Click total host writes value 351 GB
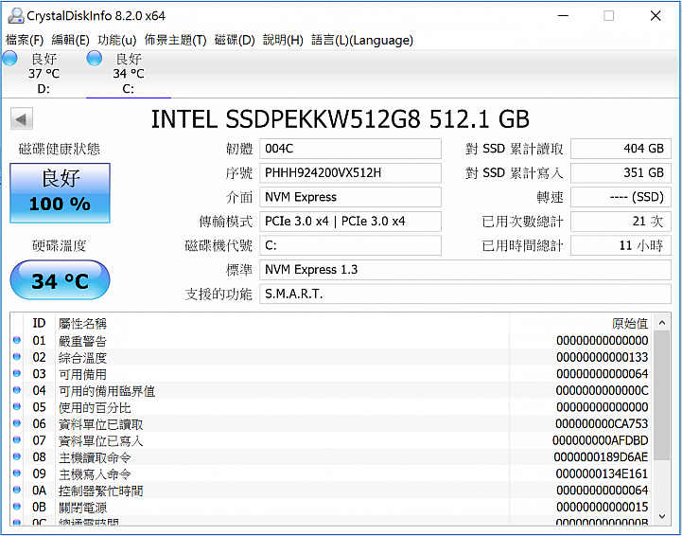 pos(621,173)
